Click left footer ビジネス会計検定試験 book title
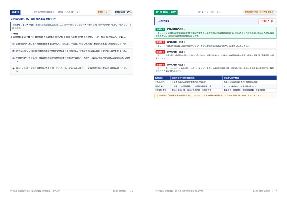Image resolution: width=287 pixels, height=203 pixels. (x=35, y=191)
